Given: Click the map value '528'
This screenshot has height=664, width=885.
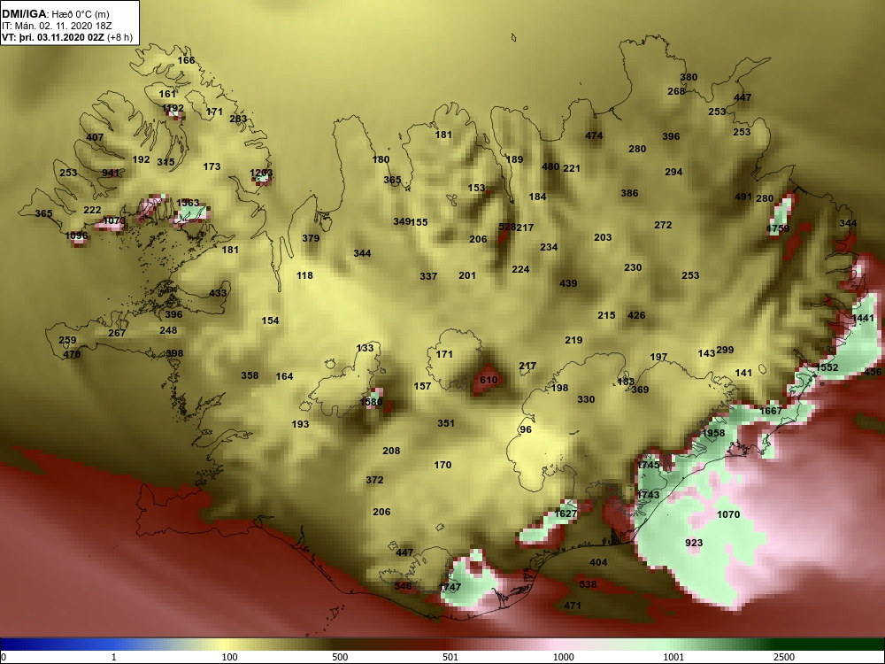Looking at the screenshot, I should coord(507,227).
